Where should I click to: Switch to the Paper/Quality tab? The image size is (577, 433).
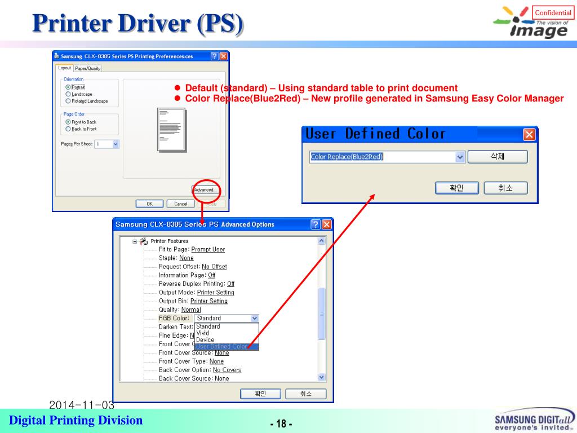coord(87,68)
